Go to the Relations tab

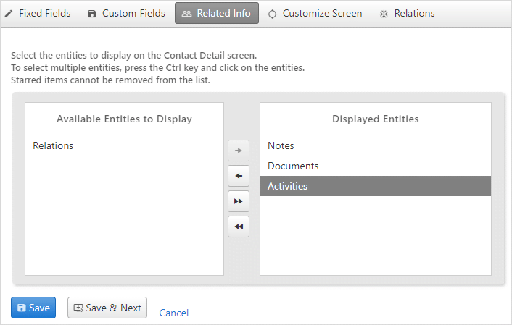point(407,13)
